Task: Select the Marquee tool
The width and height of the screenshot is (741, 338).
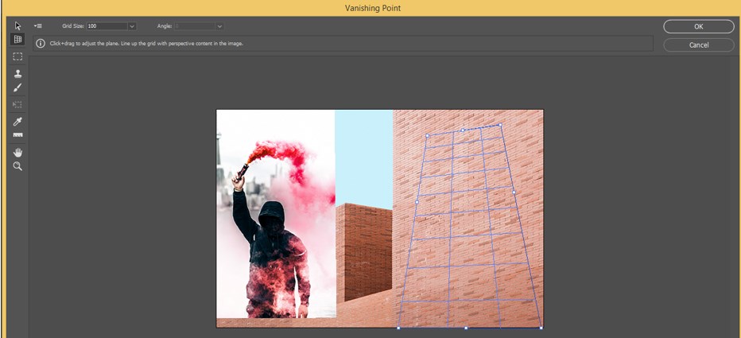Action: pos(17,56)
